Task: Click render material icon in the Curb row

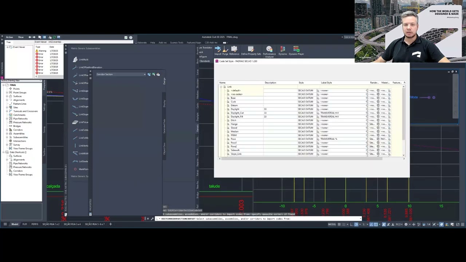Action: pos(378,102)
